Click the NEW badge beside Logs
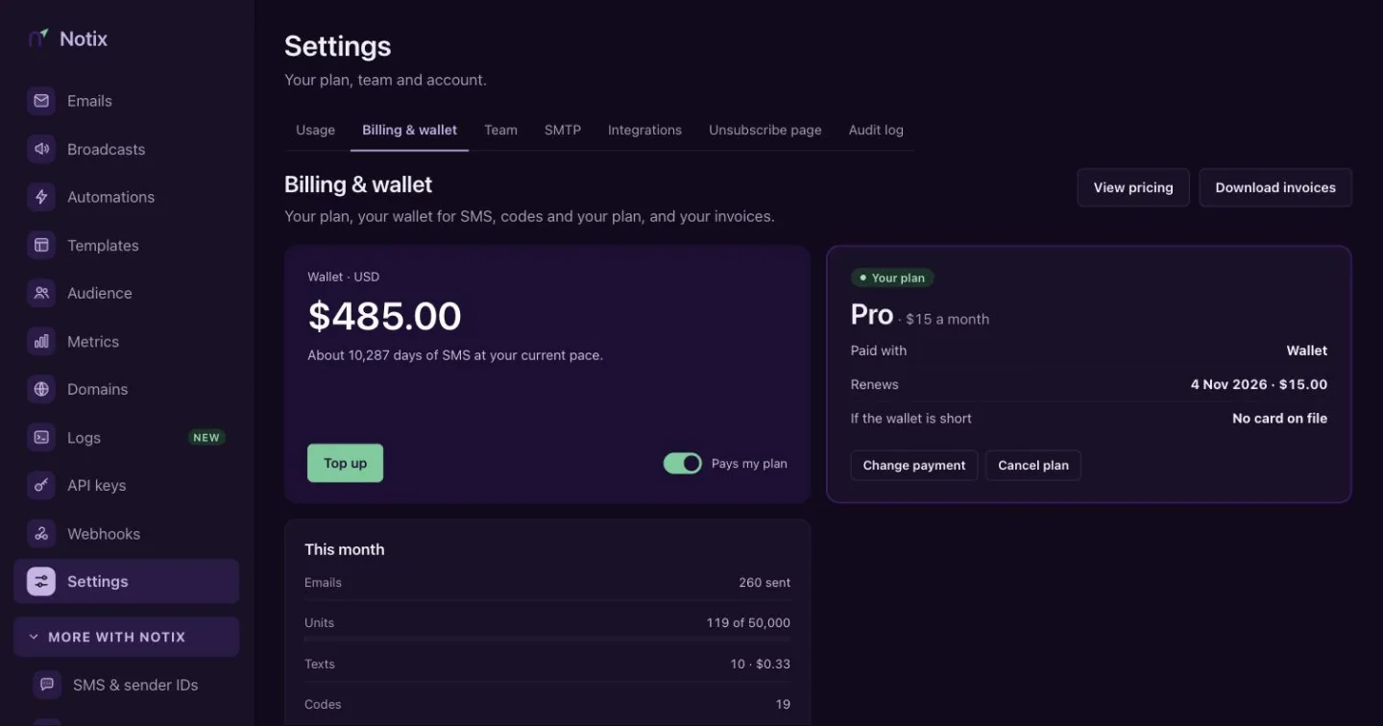 point(206,437)
